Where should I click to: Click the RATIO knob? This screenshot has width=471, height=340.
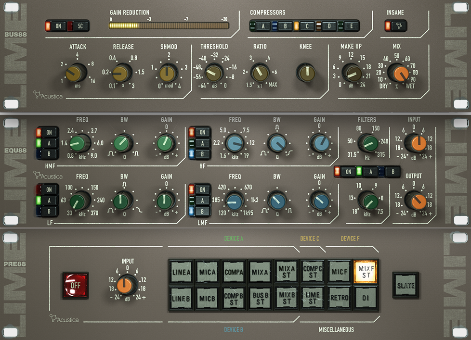point(260,72)
